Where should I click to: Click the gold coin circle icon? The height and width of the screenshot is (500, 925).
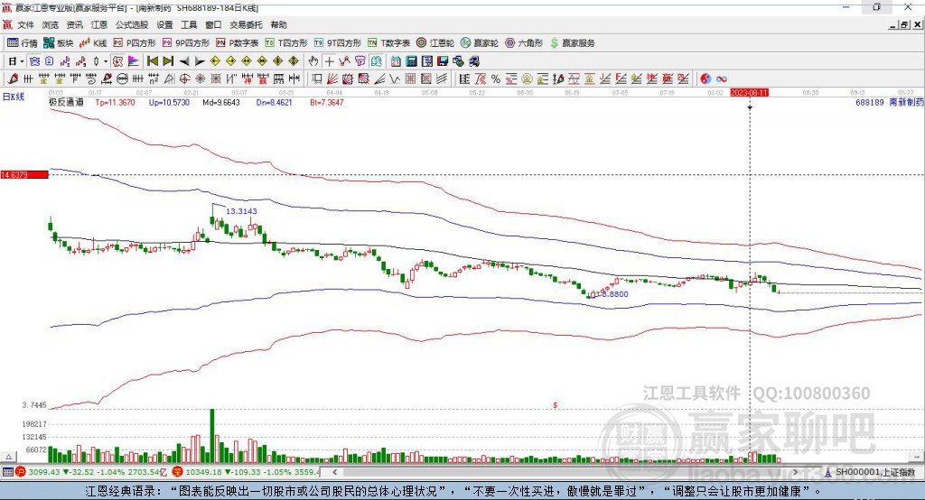click(527, 79)
